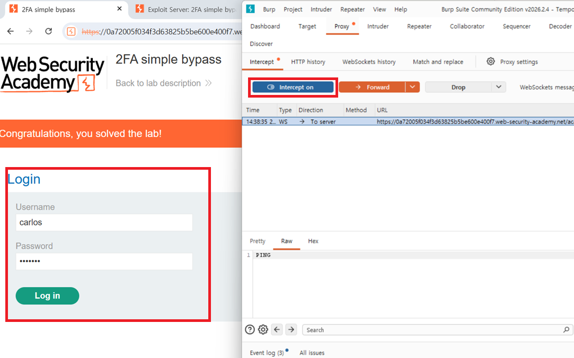
Task: Toggle the Intercept on button
Action: pyautogui.click(x=293, y=87)
